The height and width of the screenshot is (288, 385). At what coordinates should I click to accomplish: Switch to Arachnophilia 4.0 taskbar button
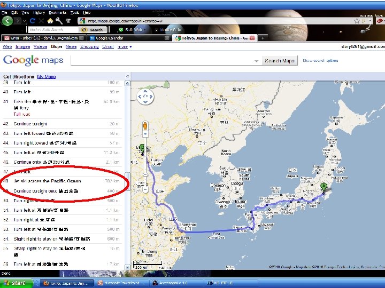[176, 283]
